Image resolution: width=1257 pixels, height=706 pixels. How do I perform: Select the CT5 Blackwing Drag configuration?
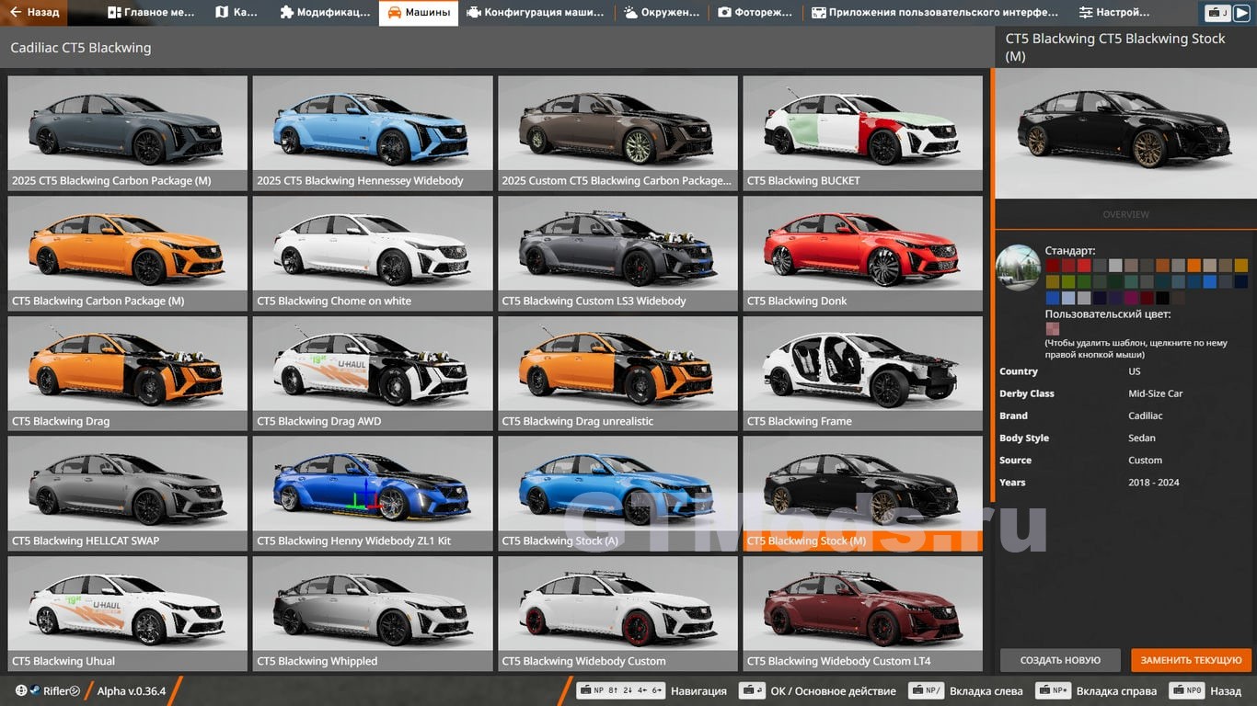click(128, 373)
